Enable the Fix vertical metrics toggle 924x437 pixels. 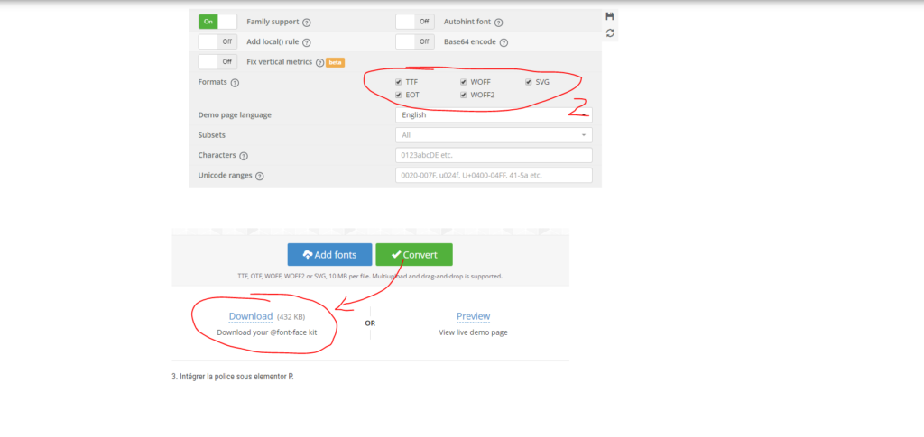(x=217, y=62)
